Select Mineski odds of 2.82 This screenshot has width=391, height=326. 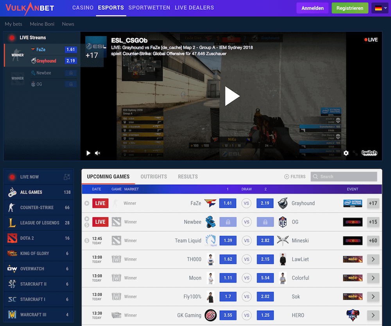pyautogui.click(x=265, y=240)
